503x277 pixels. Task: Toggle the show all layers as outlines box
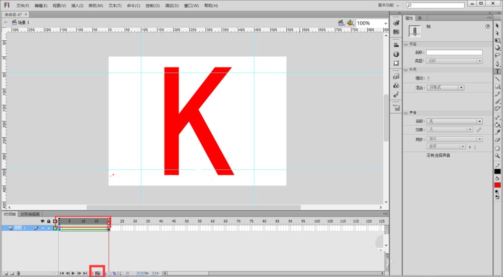click(x=55, y=221)
